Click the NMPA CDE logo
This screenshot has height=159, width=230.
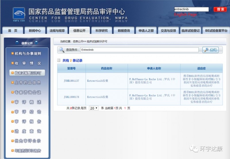coord(19,15)
